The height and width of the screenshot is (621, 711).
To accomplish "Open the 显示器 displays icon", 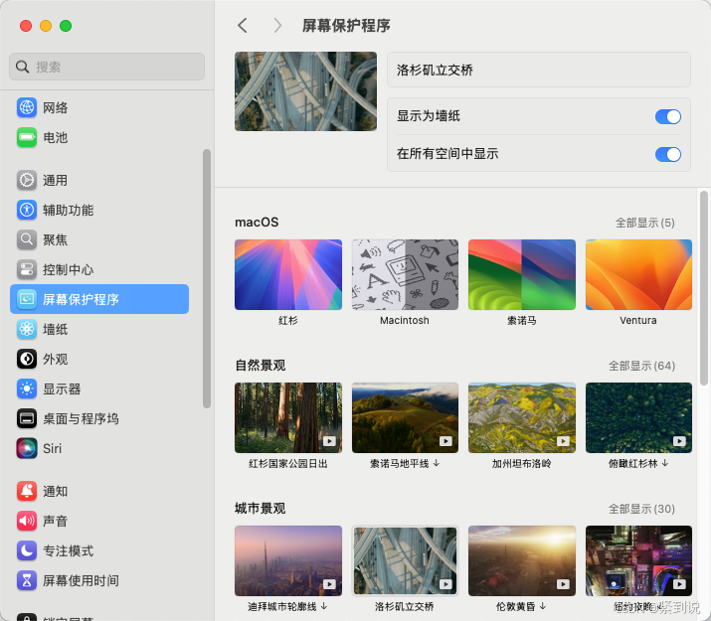I will [x=27, y=389].
